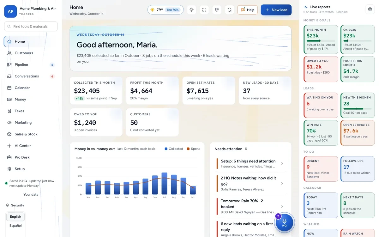
Task: Open Conversations in the sidebar
Action: [31, 76]
